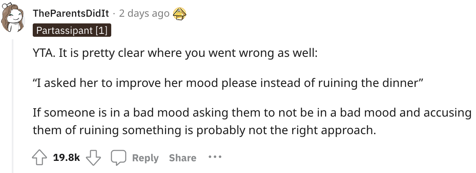Downvote this YTA comment
This screenshot has height=173, width=476.
pos(93,158)
